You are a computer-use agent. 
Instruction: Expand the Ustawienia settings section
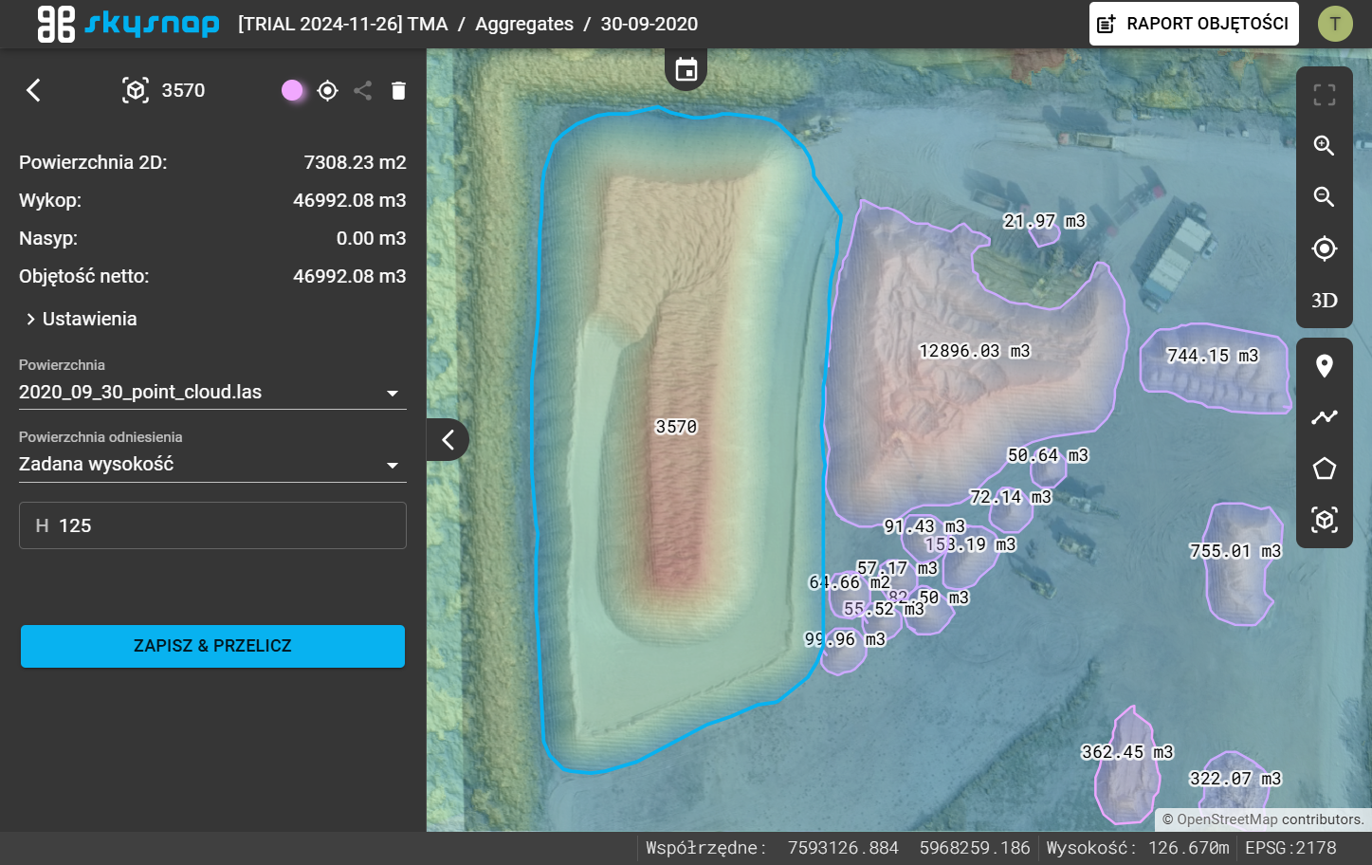[82, 319]
